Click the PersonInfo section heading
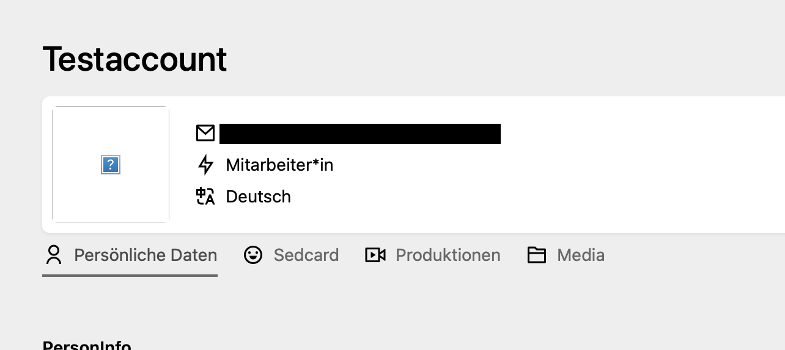 coord(87,345)
